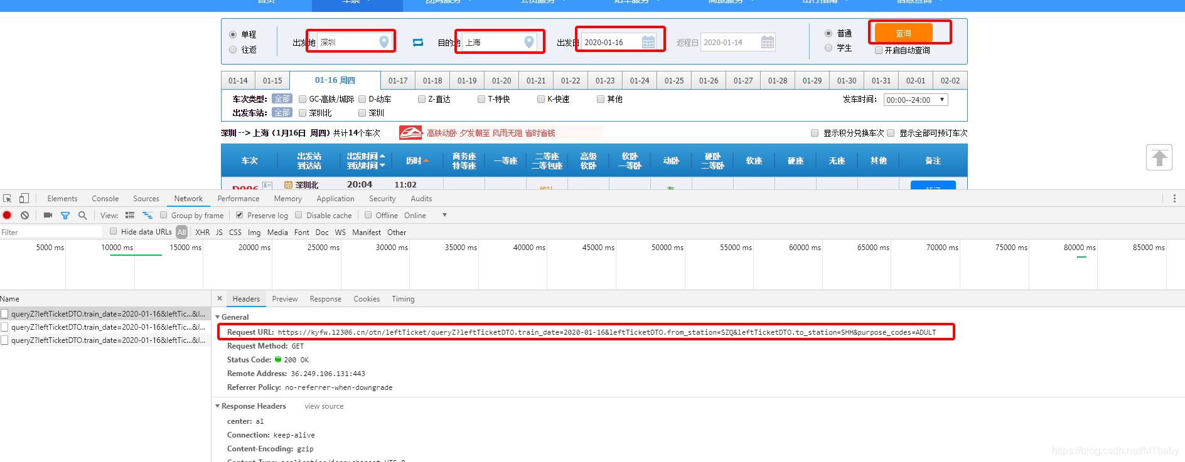Viewport: 1185px width, 462px height.
Task: Open the return date calendar icon
Action: [768, 42]
